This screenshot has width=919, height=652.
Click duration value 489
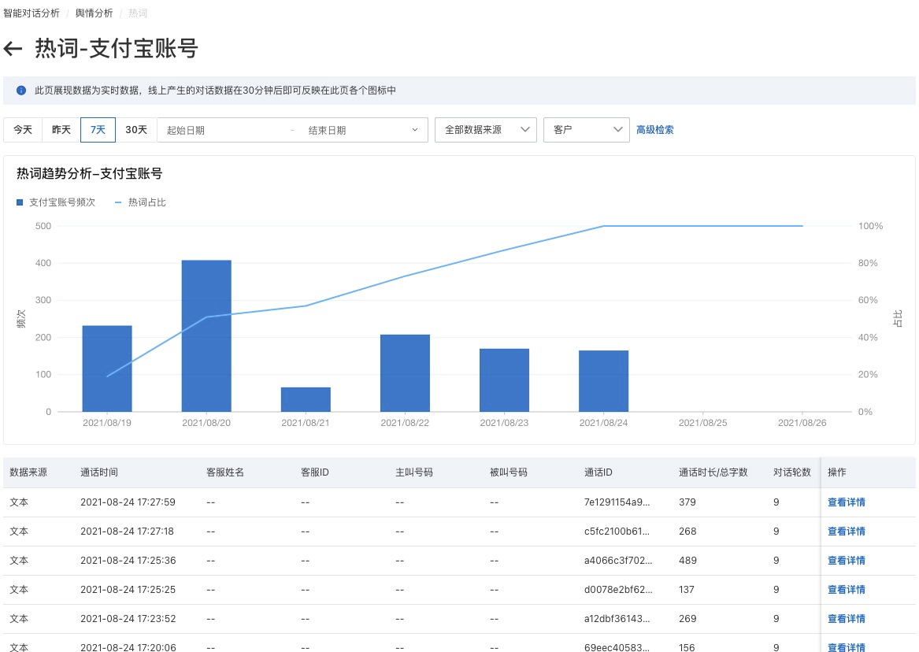pyautogui.click(x=687, y=561)
